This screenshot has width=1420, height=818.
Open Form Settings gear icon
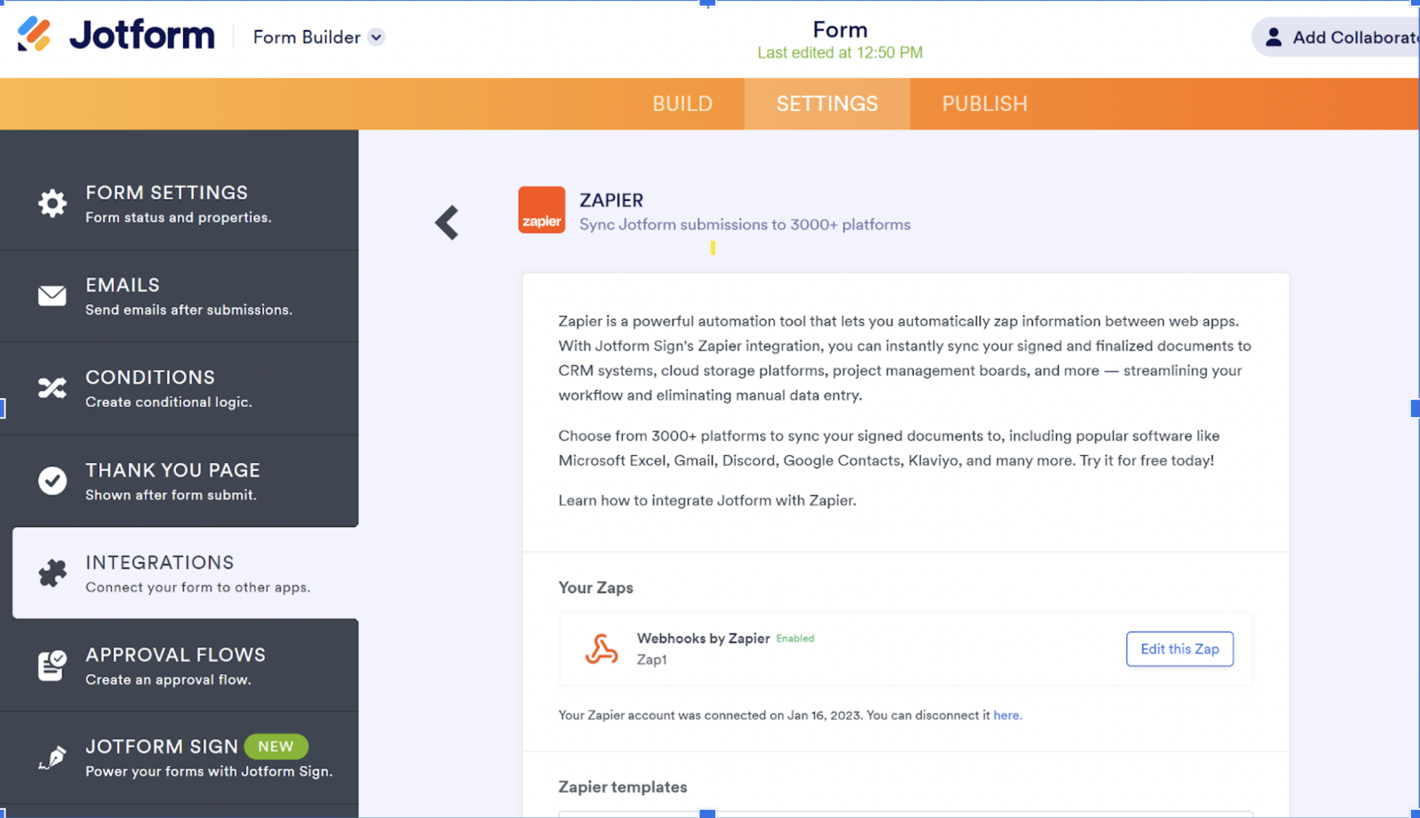tap(52, 204)
